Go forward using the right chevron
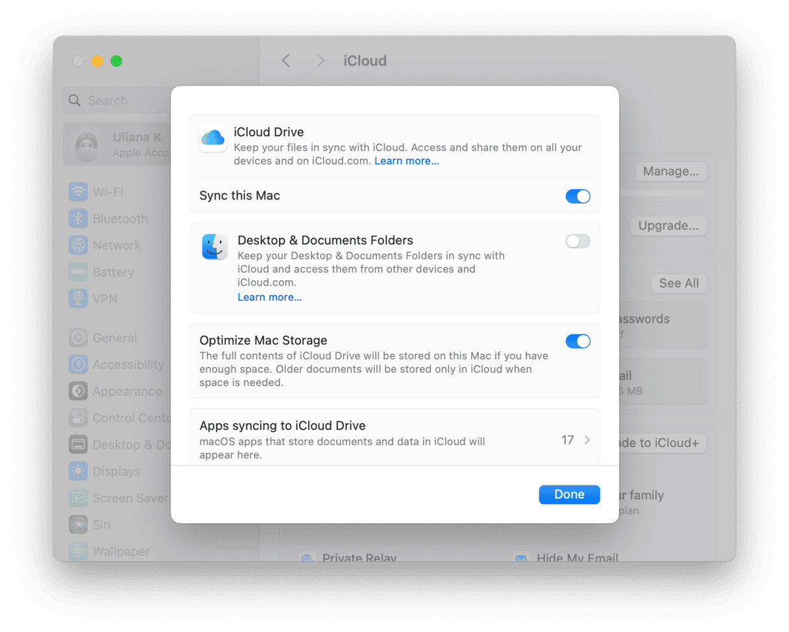Viewport: 789px width, 632px height. coord(320,61)
